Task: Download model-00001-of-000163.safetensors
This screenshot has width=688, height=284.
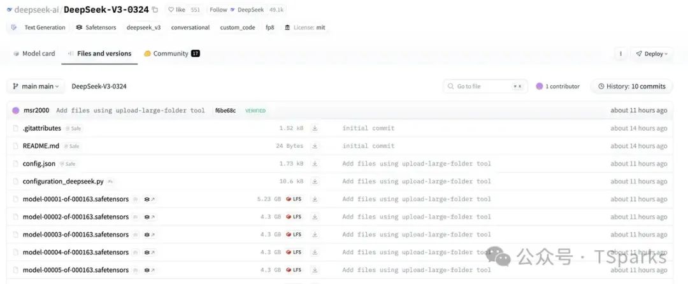Action: (x=315, y=199)
